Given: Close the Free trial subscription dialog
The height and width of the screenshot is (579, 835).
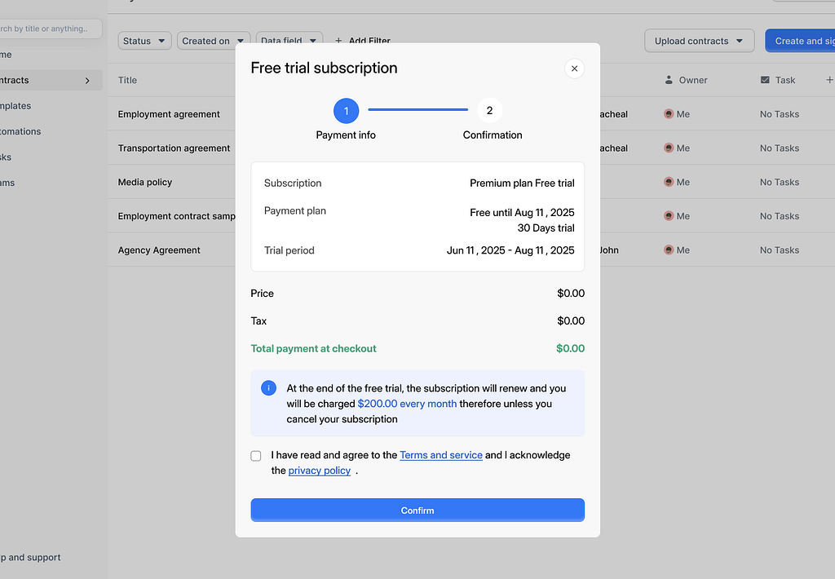Looking at the screenshot, I should (x=574, y=69).
